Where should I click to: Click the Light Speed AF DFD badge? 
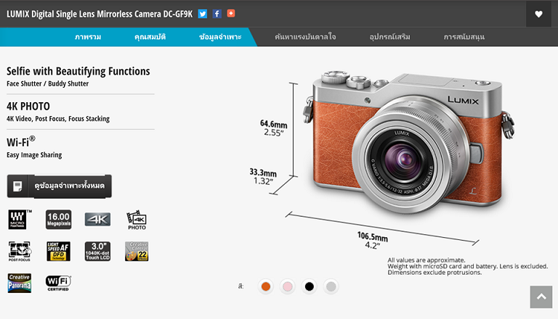58,251
